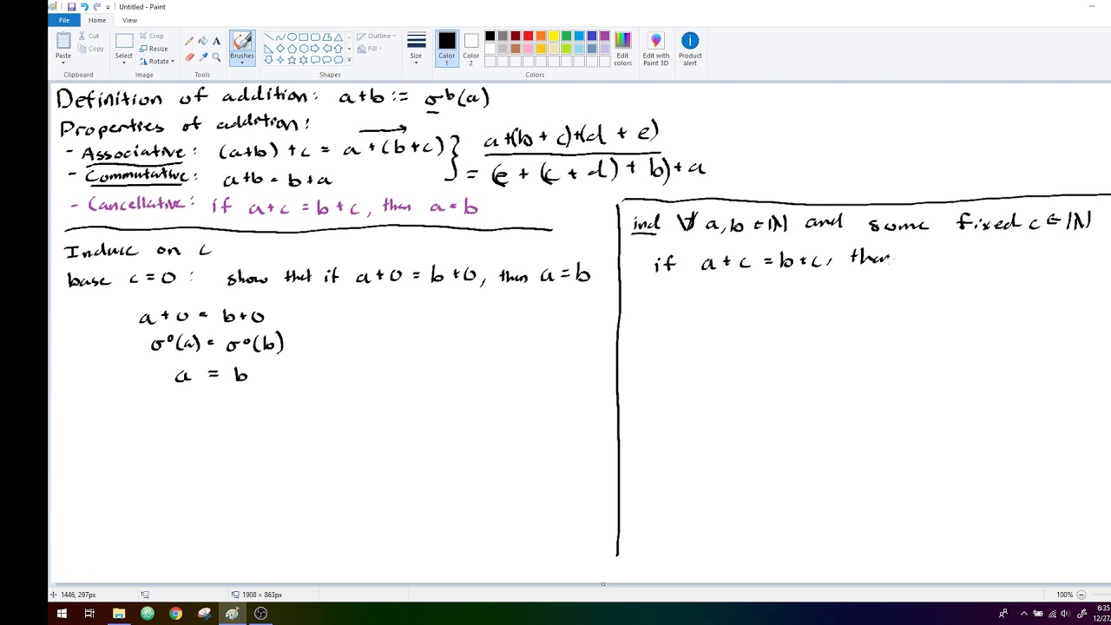
Task: Click the Copy button
Action: 90,49
